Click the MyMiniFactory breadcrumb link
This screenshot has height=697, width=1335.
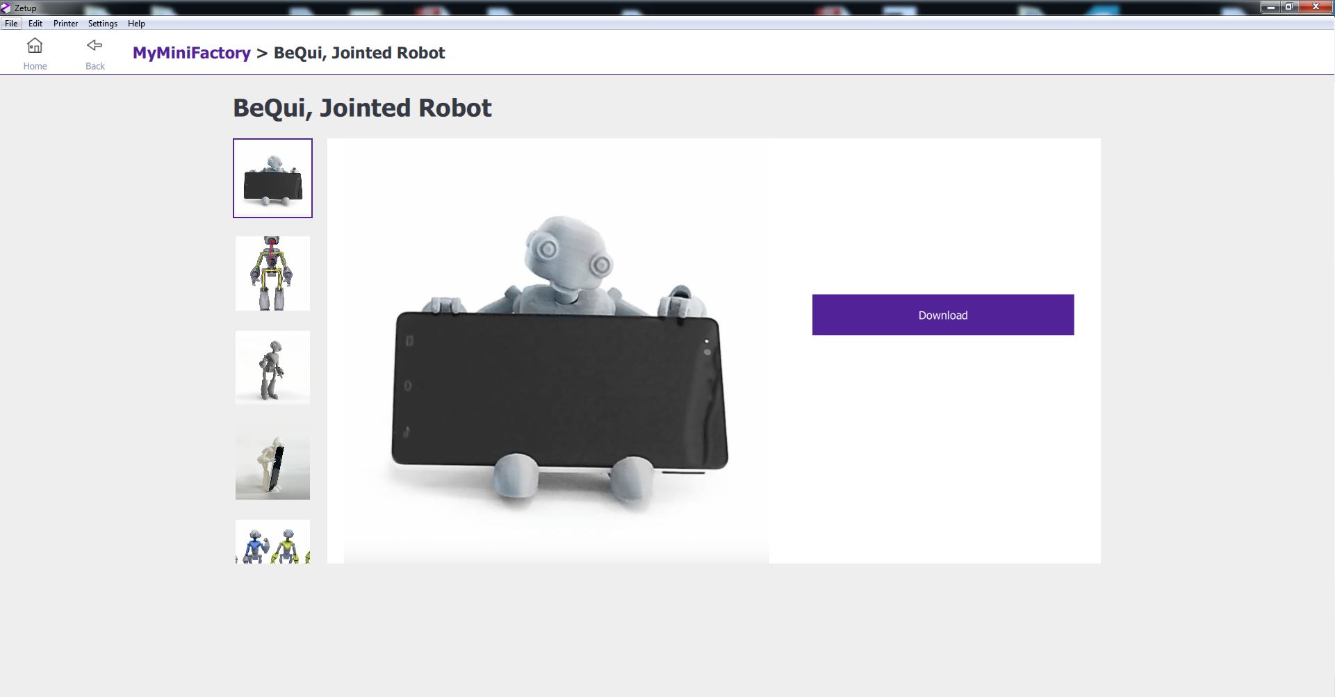pyautogui.click(x=191, y=53)
